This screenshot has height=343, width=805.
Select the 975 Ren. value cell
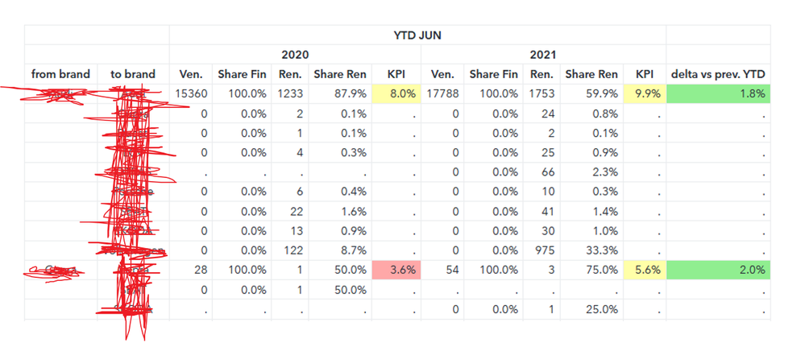coord(542,250)
